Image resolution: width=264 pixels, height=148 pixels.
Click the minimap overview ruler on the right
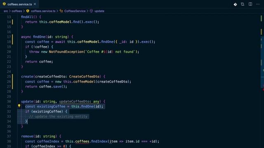pyautogui.click(x=262, y=81)
